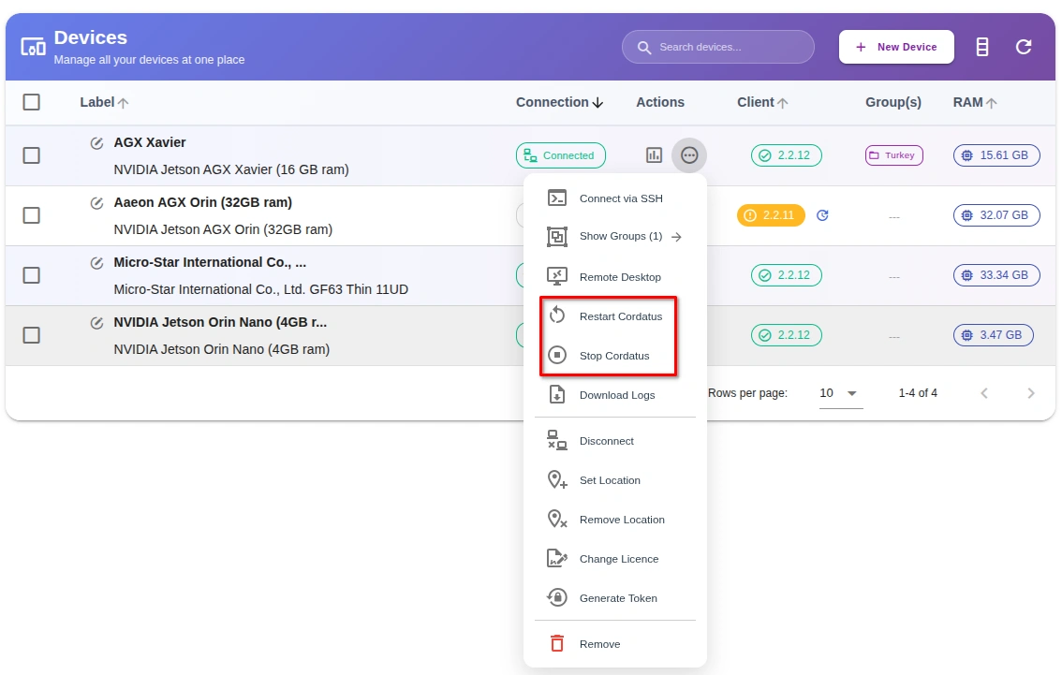Toggle the select-all checkbox in table header
The width and height of the screenshot is (1062, 675).
32,102
